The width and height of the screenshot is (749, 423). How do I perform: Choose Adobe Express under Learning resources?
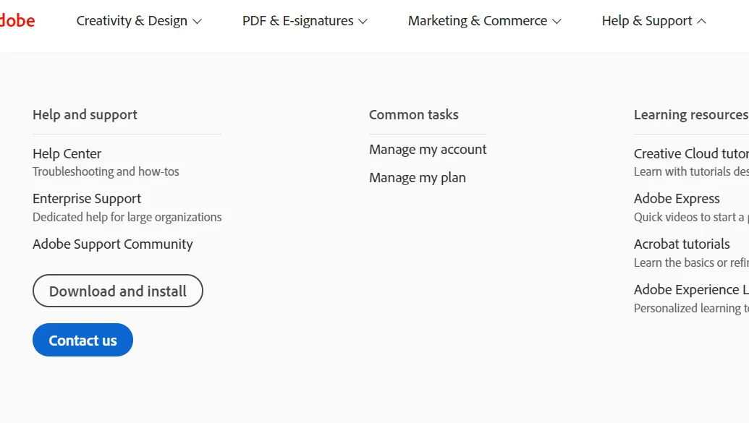(677, 198)
